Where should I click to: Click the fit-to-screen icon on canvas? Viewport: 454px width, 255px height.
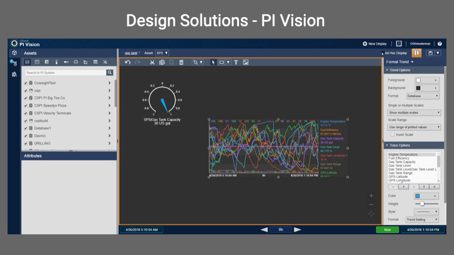pyautogui.click(x=371, y=213)
